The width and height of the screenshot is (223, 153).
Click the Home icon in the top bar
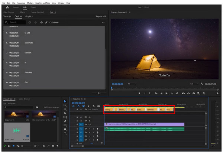(7, 7)
